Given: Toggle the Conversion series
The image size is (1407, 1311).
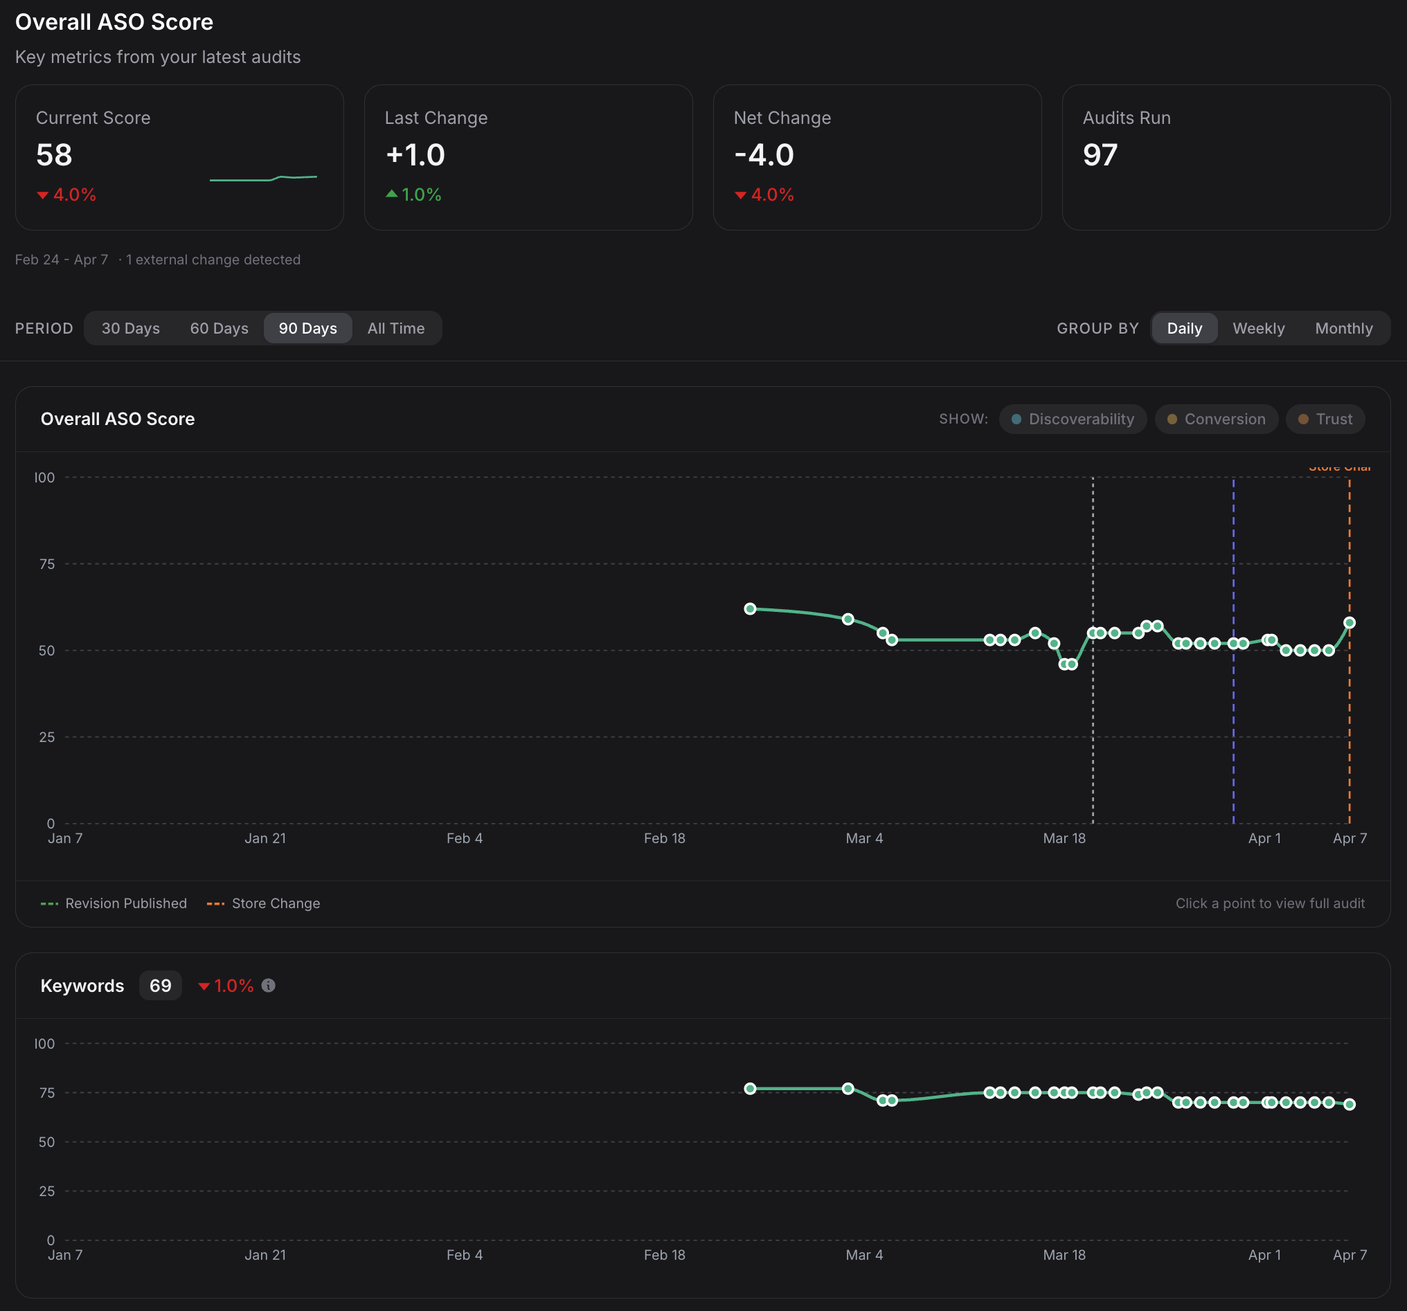Looking at the screenshot, I should [x=1216, y=419].
